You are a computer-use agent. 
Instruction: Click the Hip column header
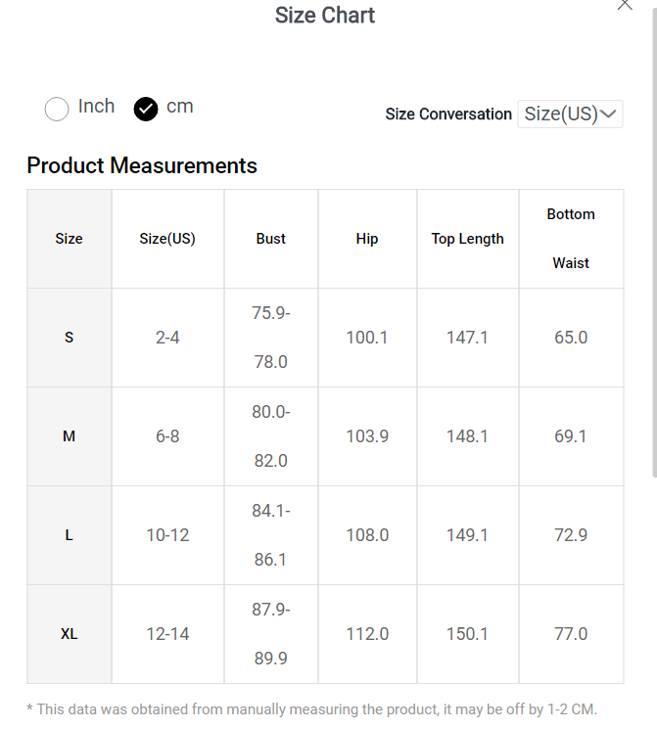tap(367, 239)
